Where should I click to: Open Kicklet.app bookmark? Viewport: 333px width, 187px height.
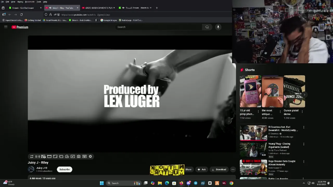pos(131,20)
